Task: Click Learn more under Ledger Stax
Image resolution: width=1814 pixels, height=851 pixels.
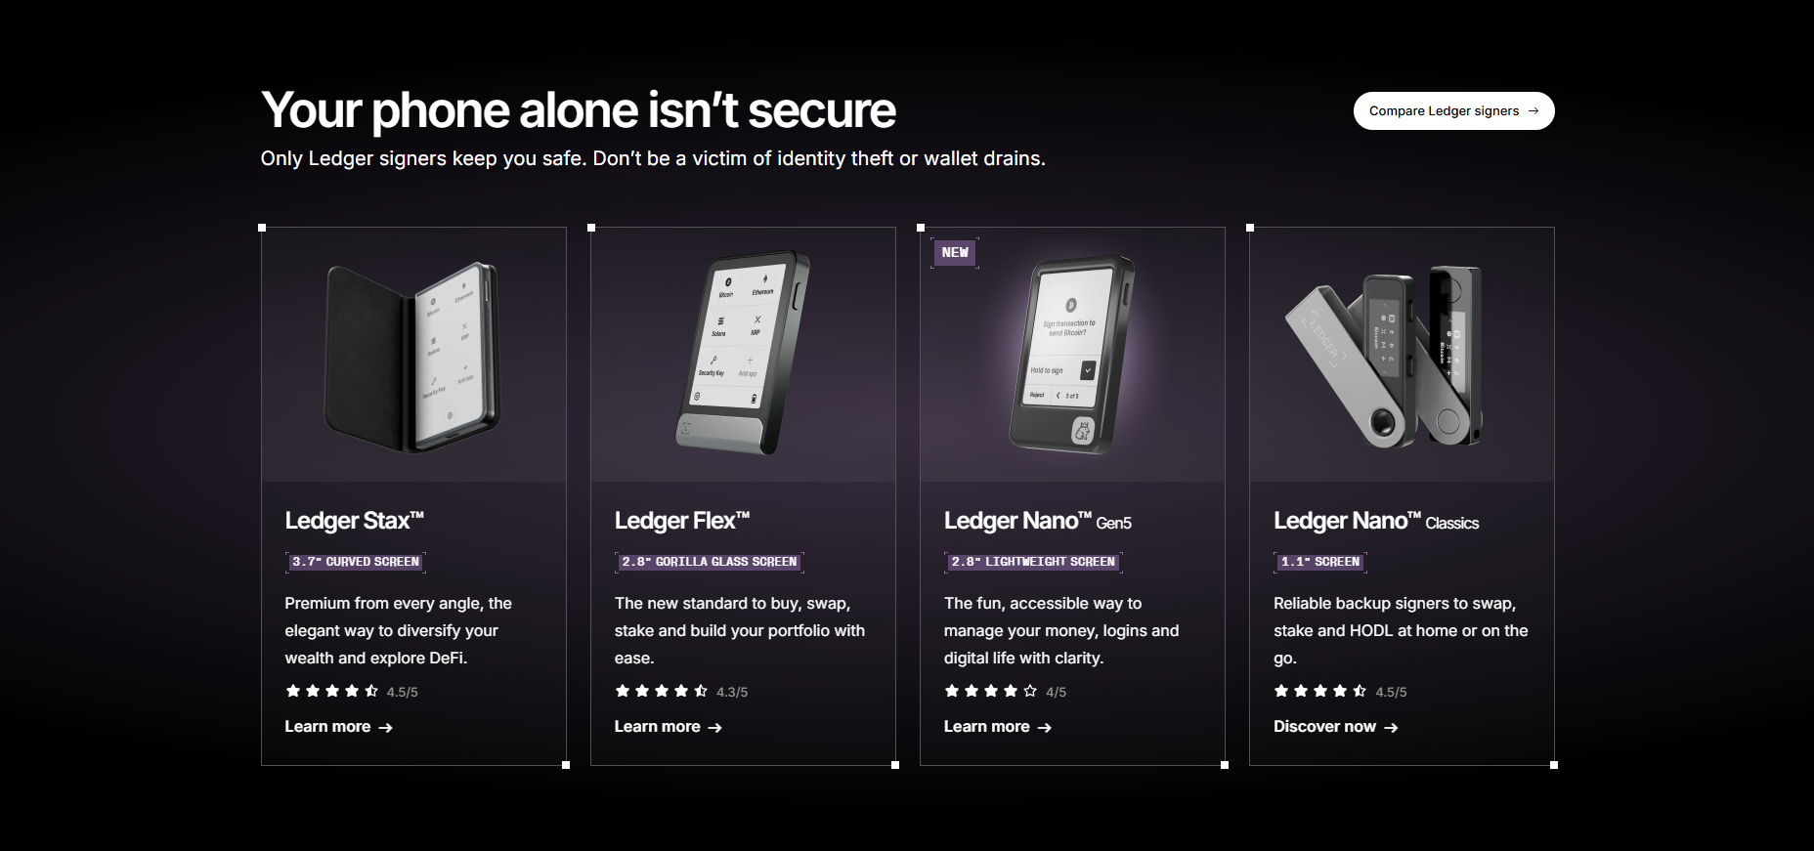Action: click(x=338, y=727)
